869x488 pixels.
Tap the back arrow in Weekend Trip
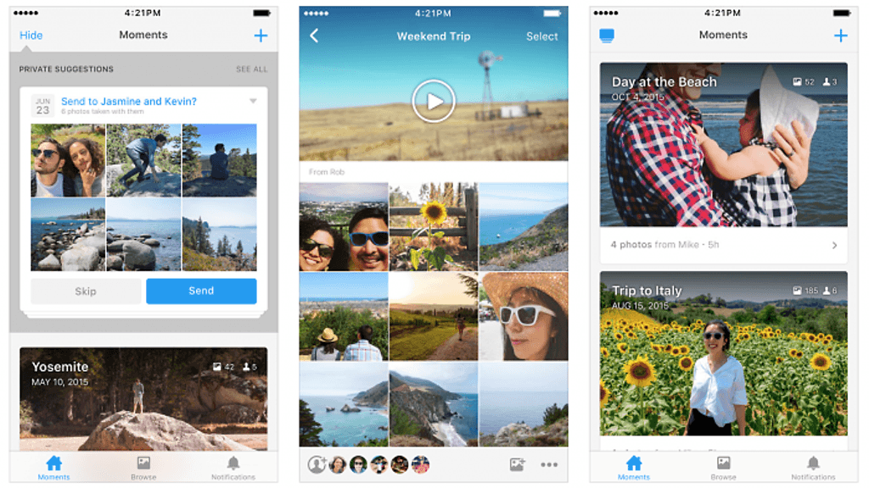click(x=314, y=36)
